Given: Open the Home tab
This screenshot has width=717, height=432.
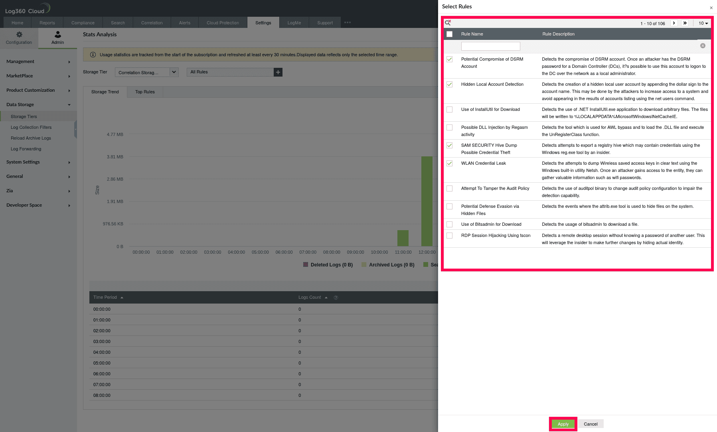Looking at the screenshot, I should tap(18, 23).
